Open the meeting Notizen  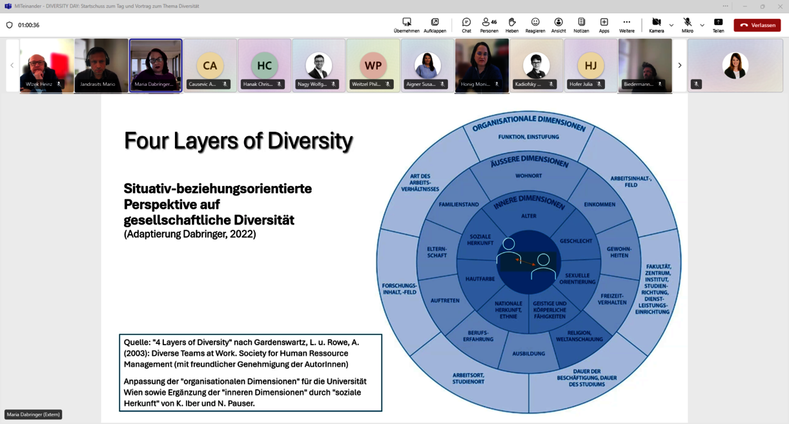[x=581, y=25]
